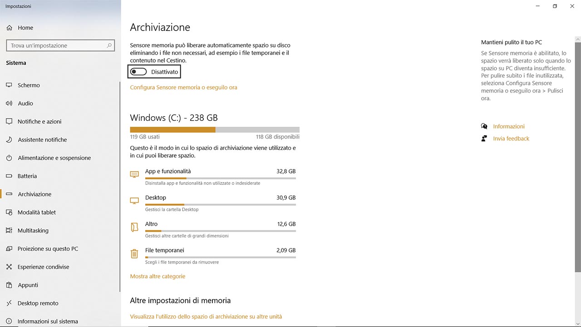This screenshot has height=327, width=581.
Task: Click 'Altre impostazioni di memoria' heading
Action: click(x=180, y=300)
